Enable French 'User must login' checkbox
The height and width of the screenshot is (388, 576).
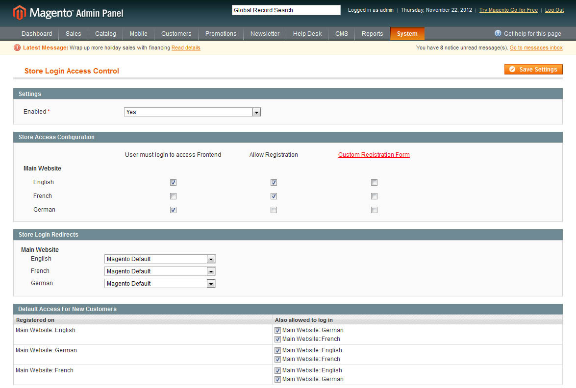point(174,196)
